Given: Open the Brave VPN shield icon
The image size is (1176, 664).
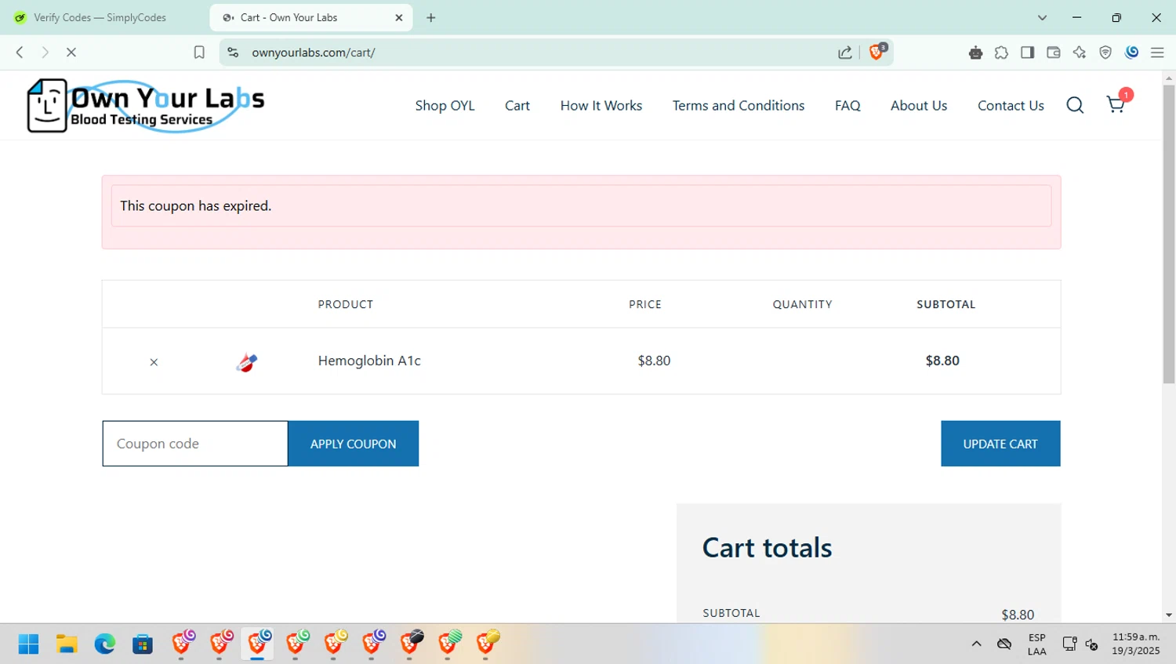Looking at the screenshot, I should tap(1105, 53).
